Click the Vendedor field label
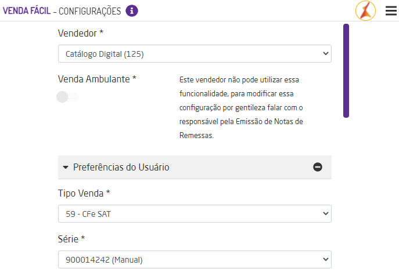This screenshot has width=399, height=276. click(x=80, y=33)
